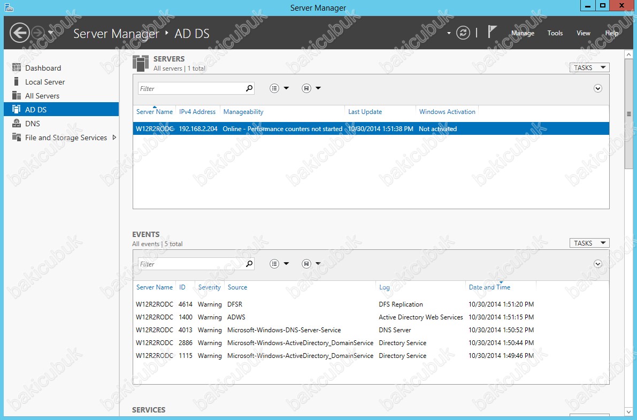Viewport: 637px width, 420px height.
Task: Click the scrollbar up arrow
Action: [x=628, y=54]
